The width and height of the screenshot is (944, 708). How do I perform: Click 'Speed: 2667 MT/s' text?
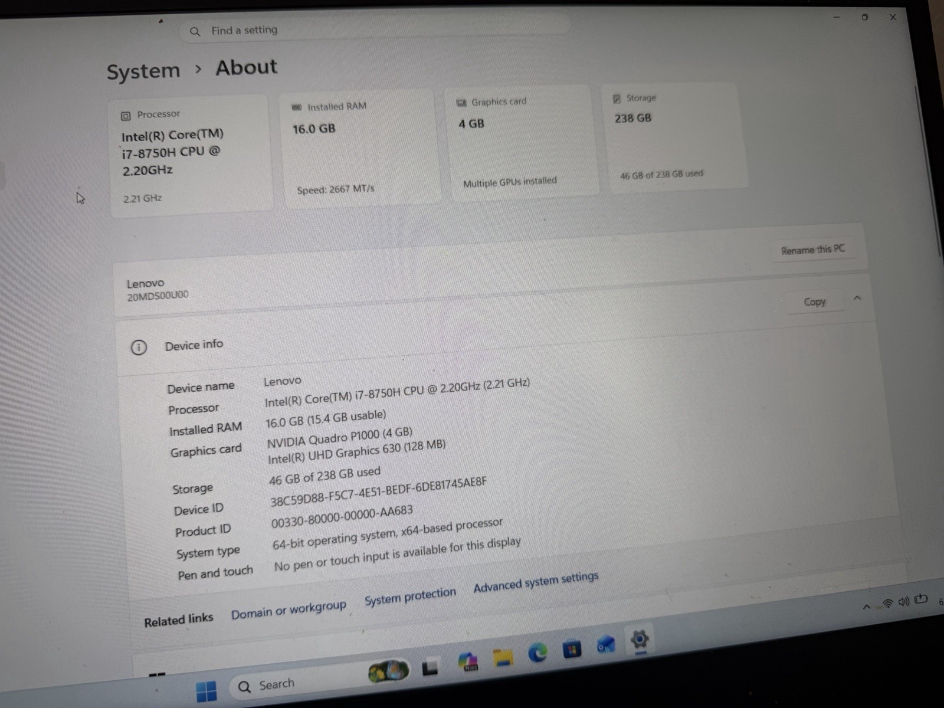coord(336,189)
